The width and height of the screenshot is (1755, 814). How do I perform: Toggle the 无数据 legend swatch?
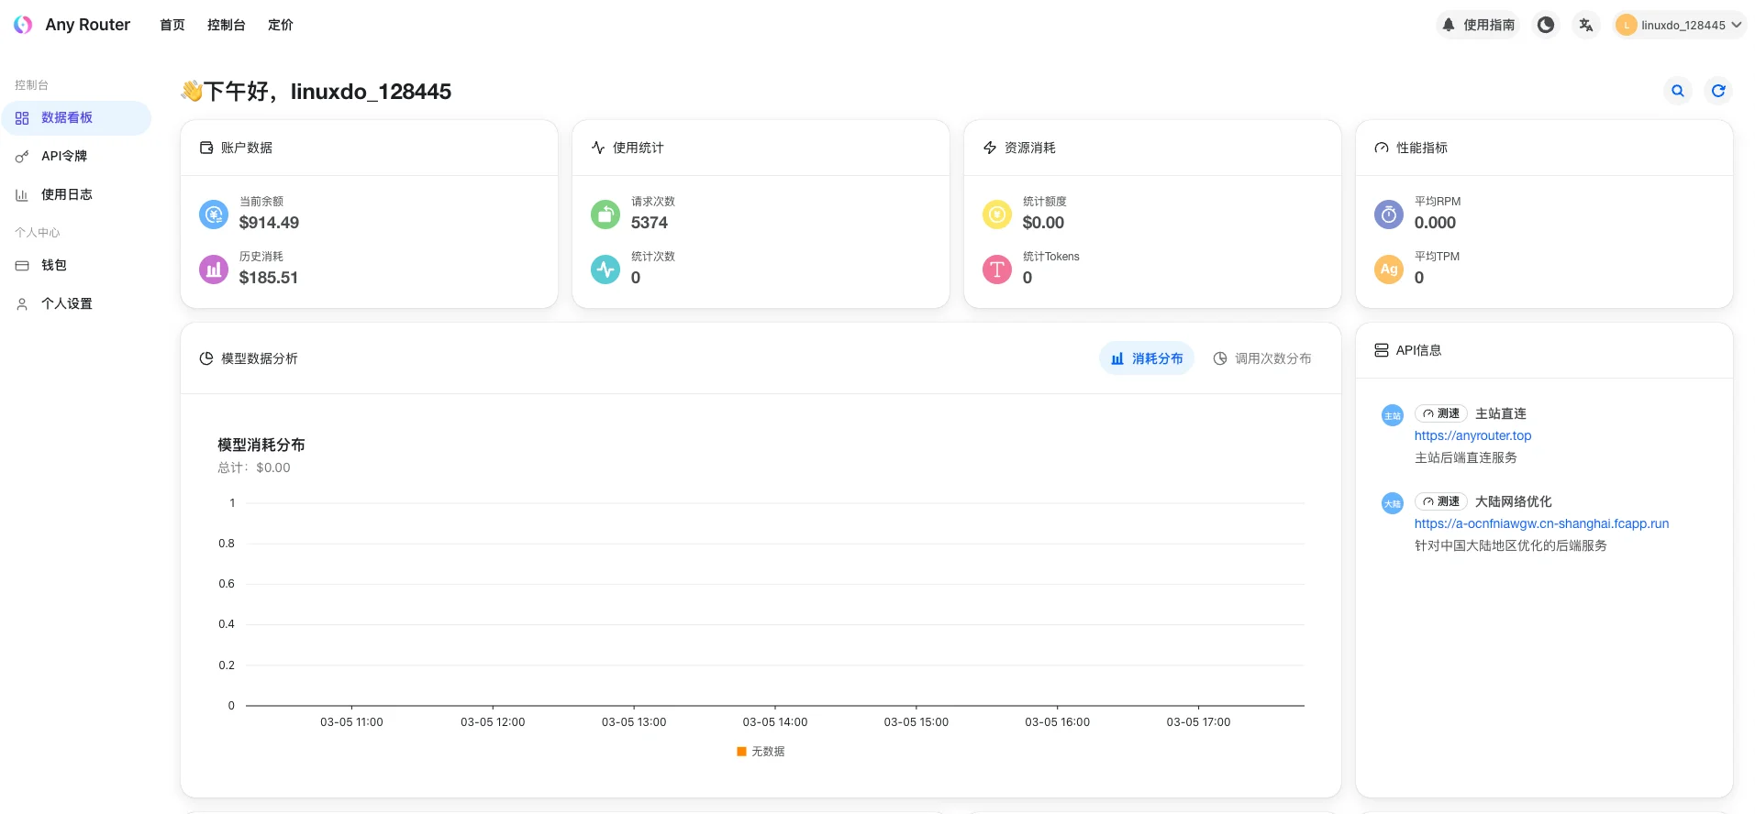pyautogui.click(x=741, y=752)
